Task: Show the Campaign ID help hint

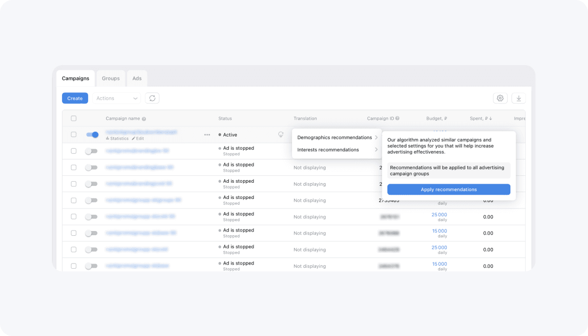Action: [397, 118]
